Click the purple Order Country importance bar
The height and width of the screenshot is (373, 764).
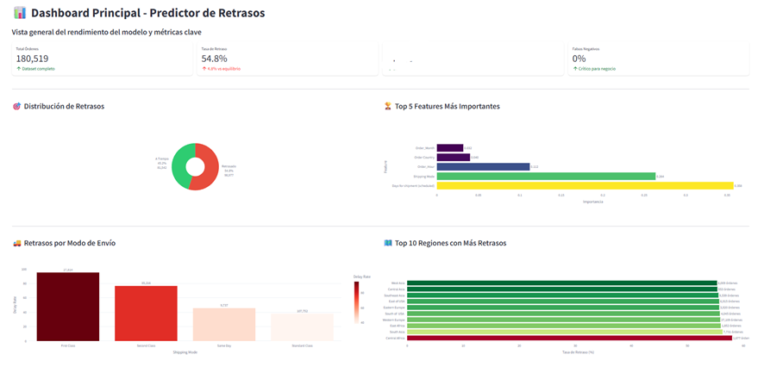coord(453,158)
